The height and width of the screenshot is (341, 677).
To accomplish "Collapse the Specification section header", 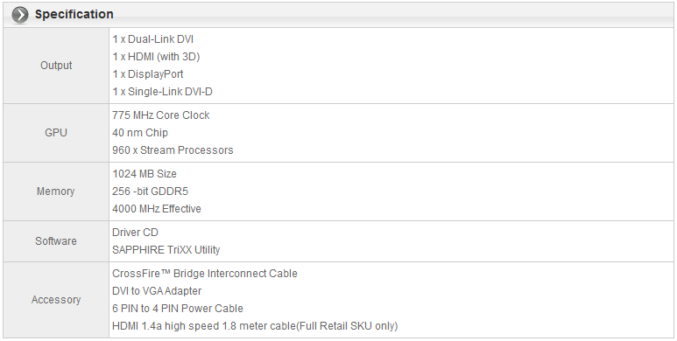I will pos(338,15).
